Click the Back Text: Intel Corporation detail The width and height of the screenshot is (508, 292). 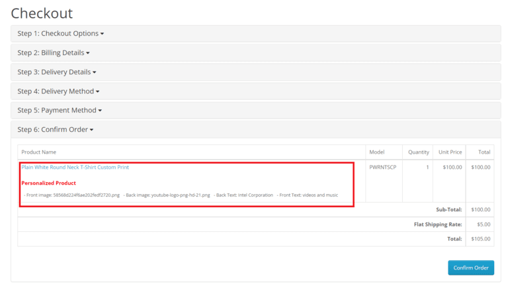pyautogui.click(x=244, y=195)
